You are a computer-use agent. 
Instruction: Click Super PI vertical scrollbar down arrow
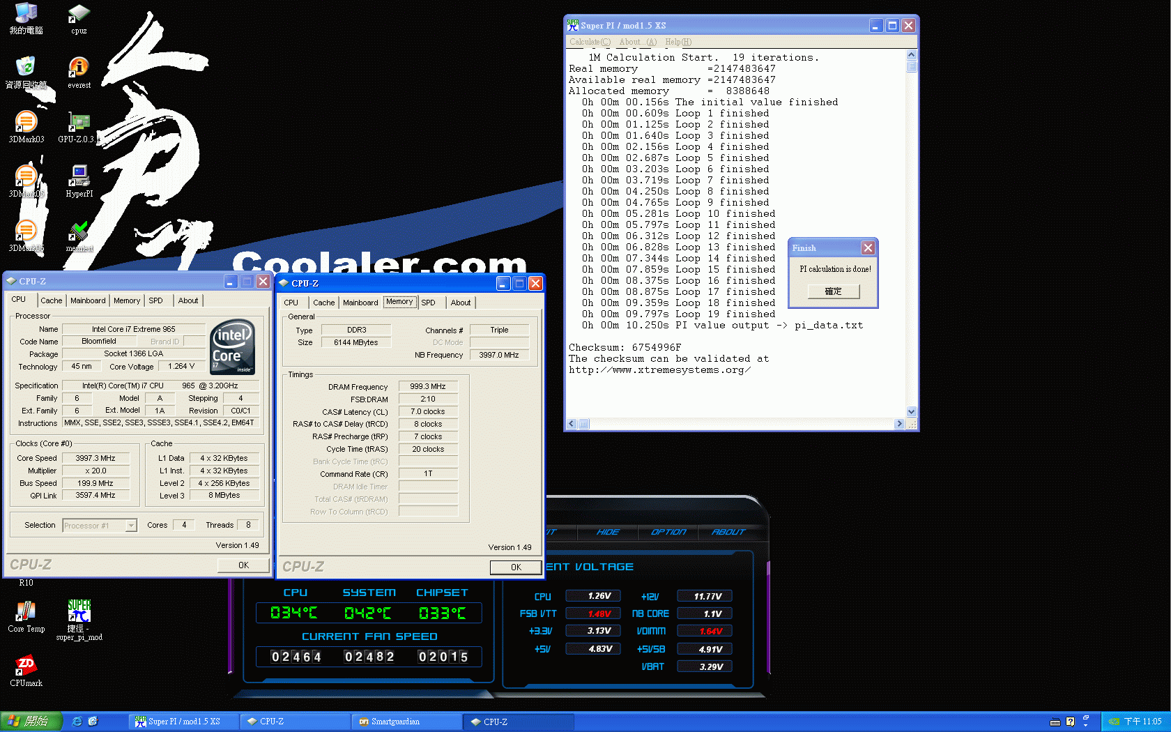tap(911, 412)
